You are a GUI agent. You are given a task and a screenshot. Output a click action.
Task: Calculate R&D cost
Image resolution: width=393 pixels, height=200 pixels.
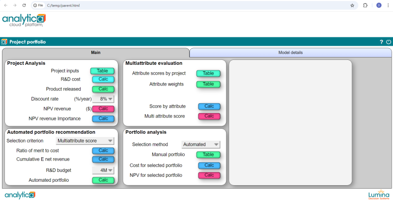(103, 79)
